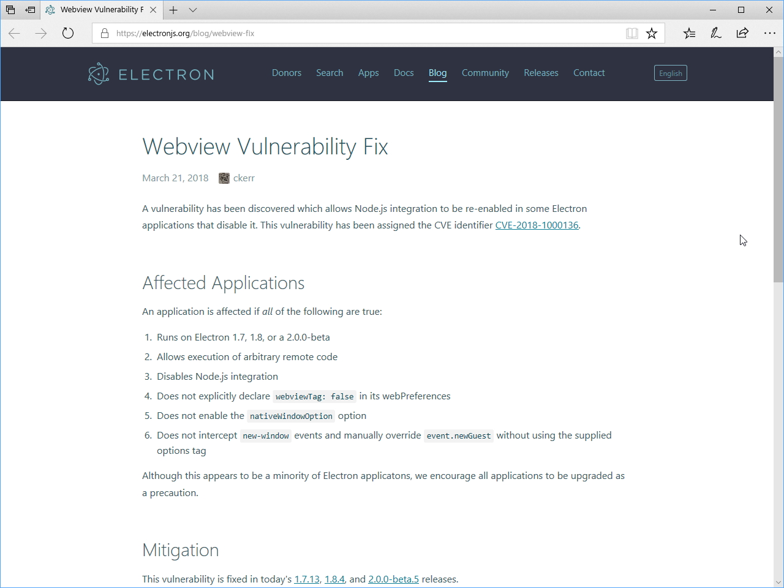Click 'Runs on Electron 1.7, 1.8' list item
The height and width of the screenshot is (588, 784).
243,337
